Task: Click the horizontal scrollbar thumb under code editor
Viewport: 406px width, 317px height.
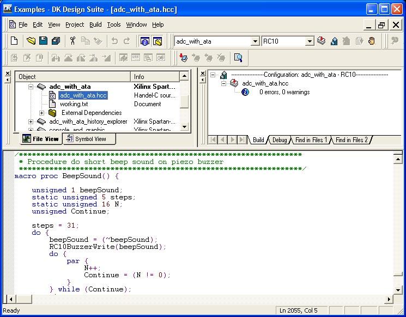Action: click(23, 299)
